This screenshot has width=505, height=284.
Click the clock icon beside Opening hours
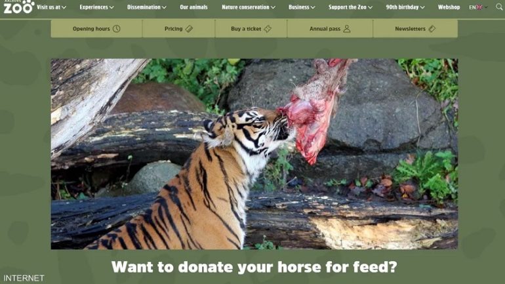[x=117, y=29]
